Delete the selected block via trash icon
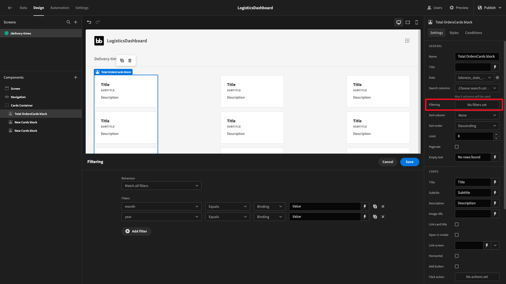This screenshot has height=284, width=506. 130,60
